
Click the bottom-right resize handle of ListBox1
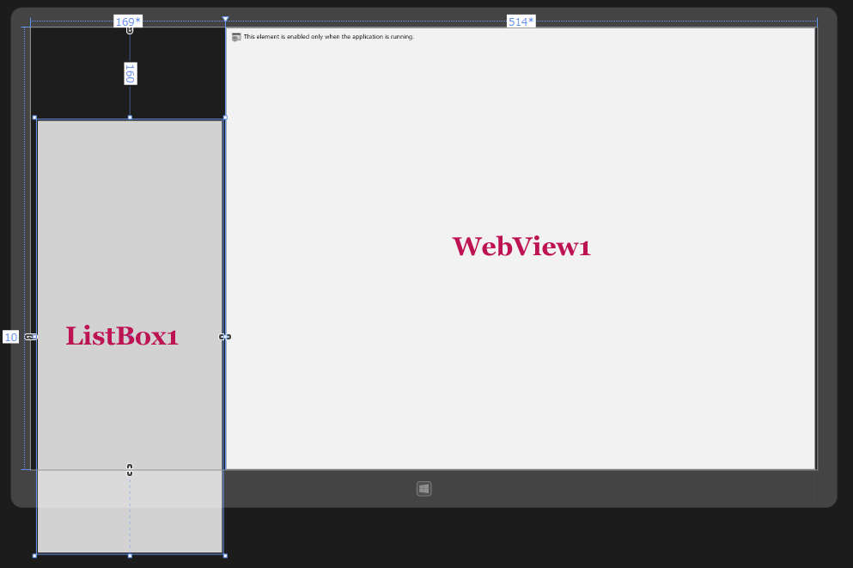(x=225, y=555)
